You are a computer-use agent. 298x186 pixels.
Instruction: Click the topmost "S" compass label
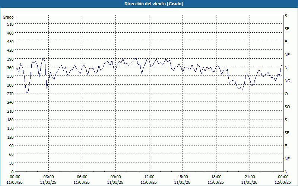coord(286,16)
